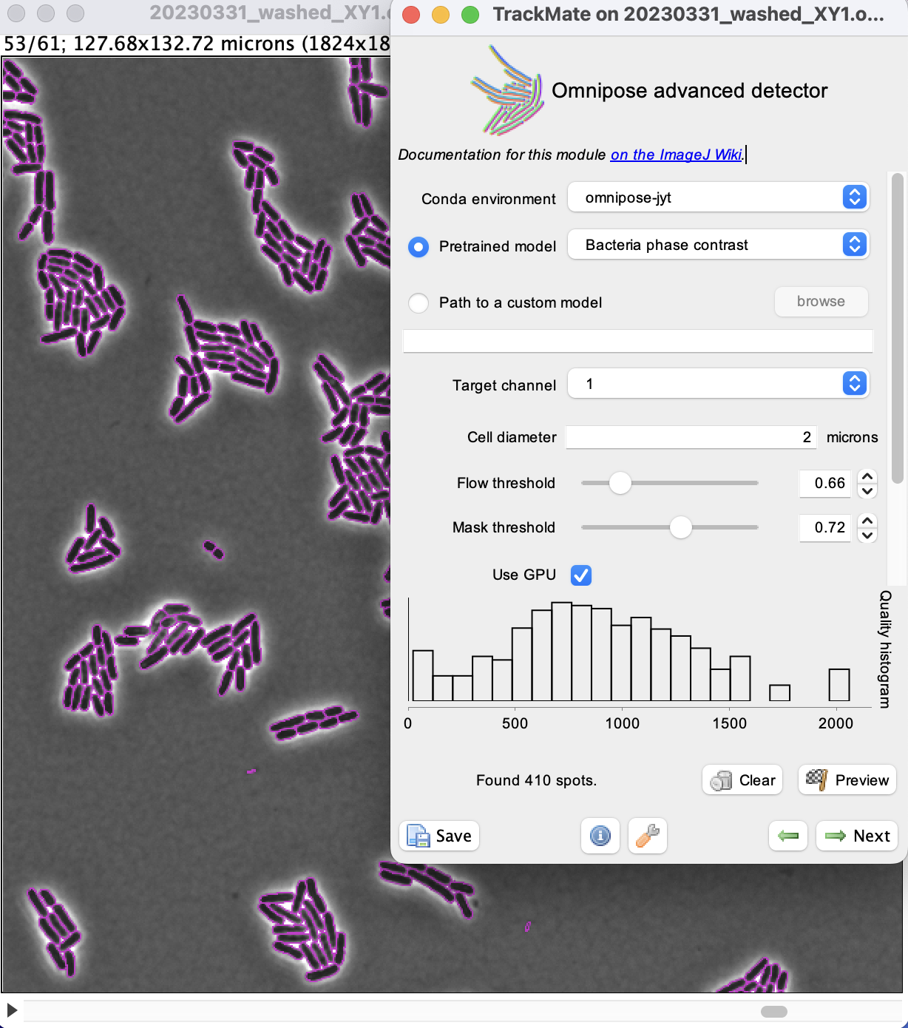Open the Conda environment dropdown
Viewport: 908px width, 1028px height.
tap(717, 197)
